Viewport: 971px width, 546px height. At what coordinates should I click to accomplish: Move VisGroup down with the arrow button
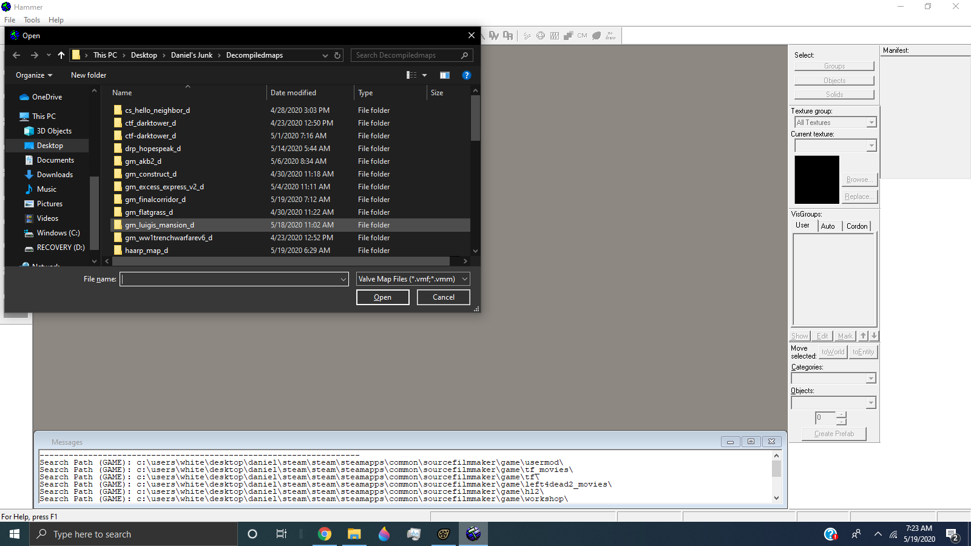pos(874,336)
